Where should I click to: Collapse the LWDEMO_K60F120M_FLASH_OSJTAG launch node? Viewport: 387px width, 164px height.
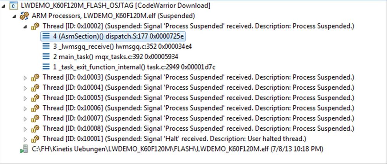coord(4,6)
